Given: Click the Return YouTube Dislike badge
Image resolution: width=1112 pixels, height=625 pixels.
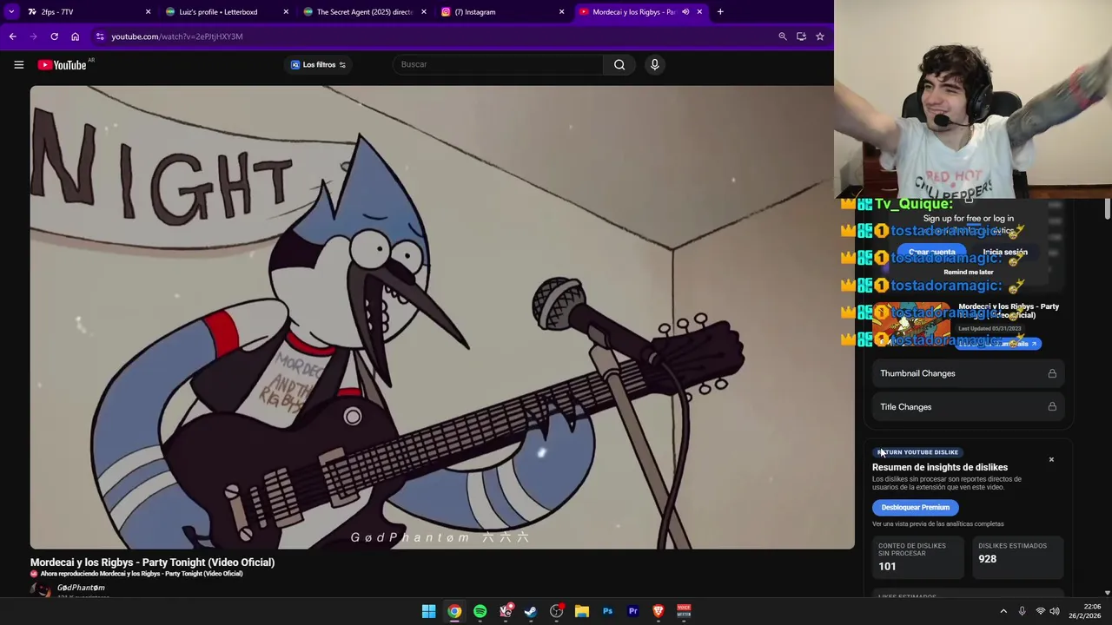Looking at the screenshot, I should tap(917, 452).
